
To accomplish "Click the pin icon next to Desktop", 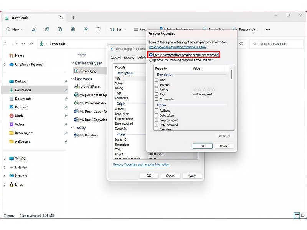I will coord(66,82).
